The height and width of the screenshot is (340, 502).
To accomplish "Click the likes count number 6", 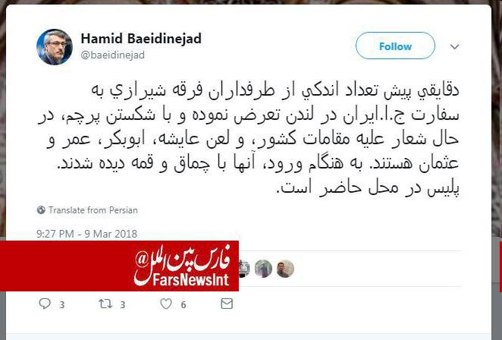I will [x=184, y=304].
